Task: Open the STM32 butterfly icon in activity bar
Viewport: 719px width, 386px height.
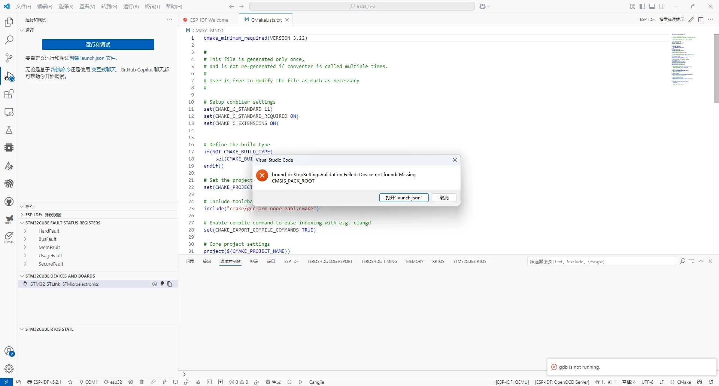Action: click(9, 220)
